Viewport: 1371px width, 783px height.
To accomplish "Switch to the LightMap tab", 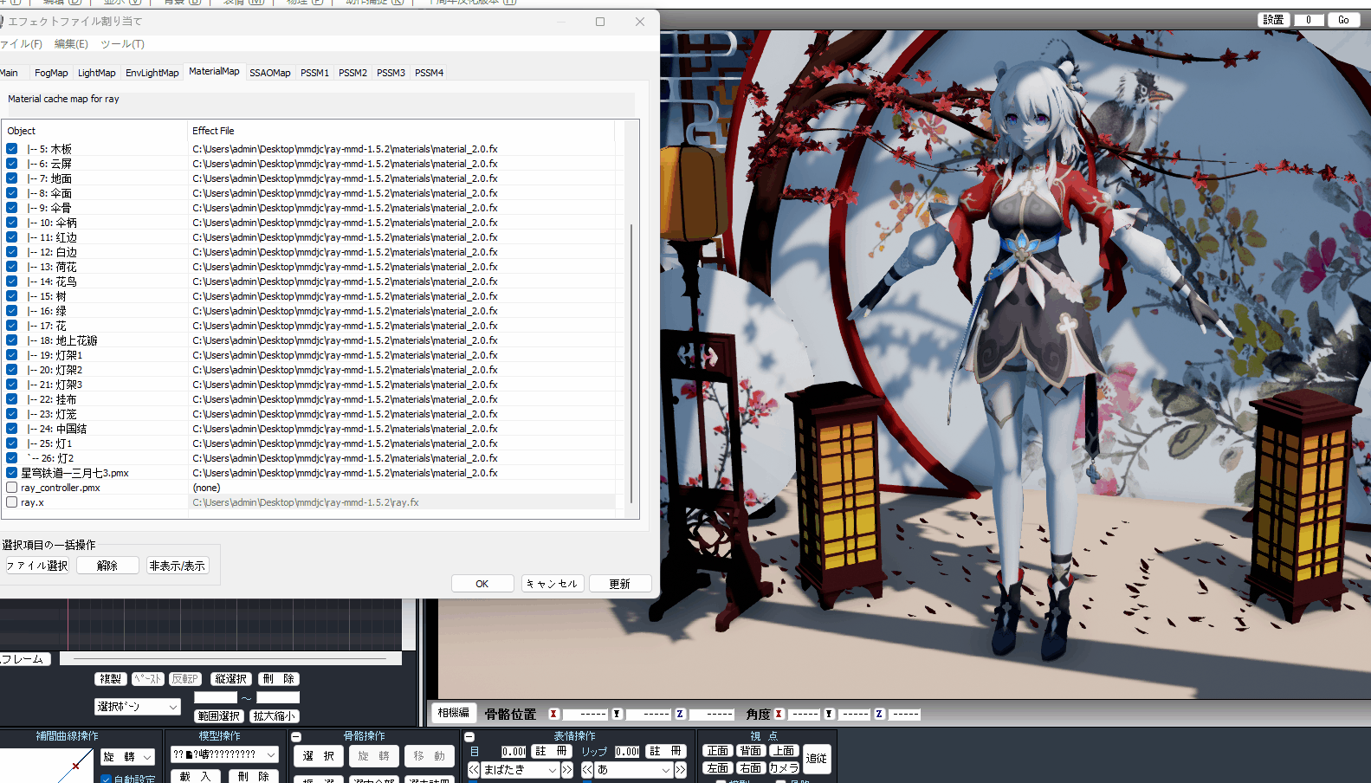I will [96, 73].
